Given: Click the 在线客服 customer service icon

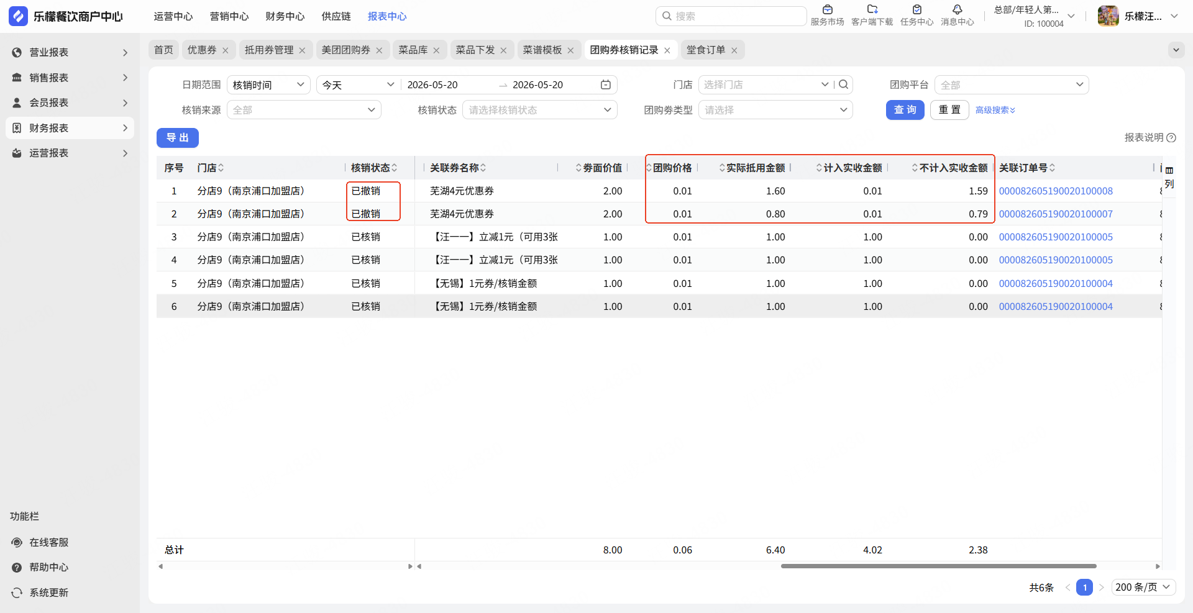Looking at the screenshot, I should tap(17, 542).
